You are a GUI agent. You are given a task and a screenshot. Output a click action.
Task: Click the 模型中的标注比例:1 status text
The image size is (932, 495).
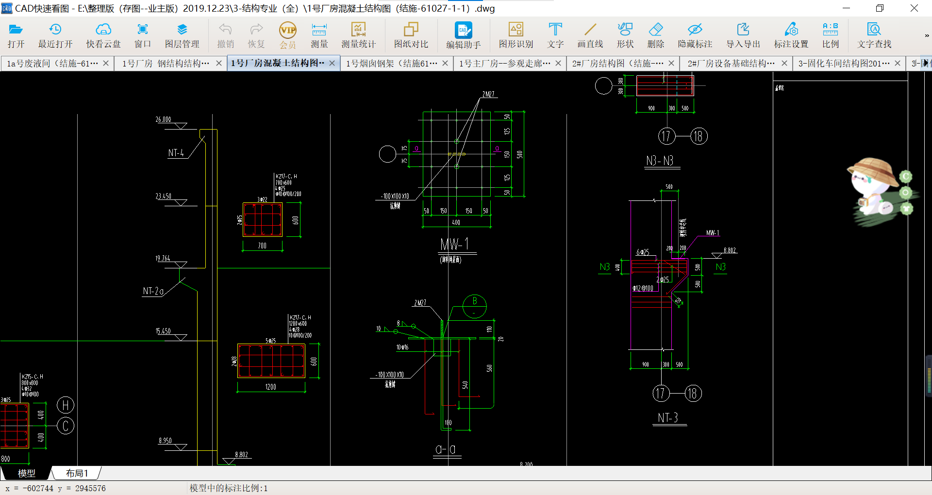229,488
